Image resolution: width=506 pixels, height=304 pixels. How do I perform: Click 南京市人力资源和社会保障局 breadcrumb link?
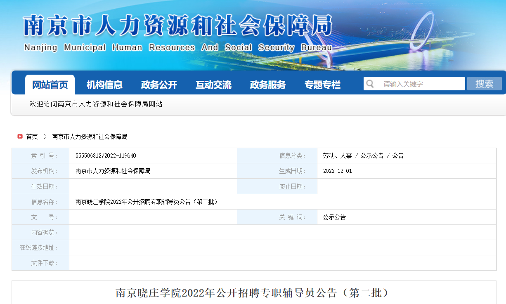pos(90,137)
